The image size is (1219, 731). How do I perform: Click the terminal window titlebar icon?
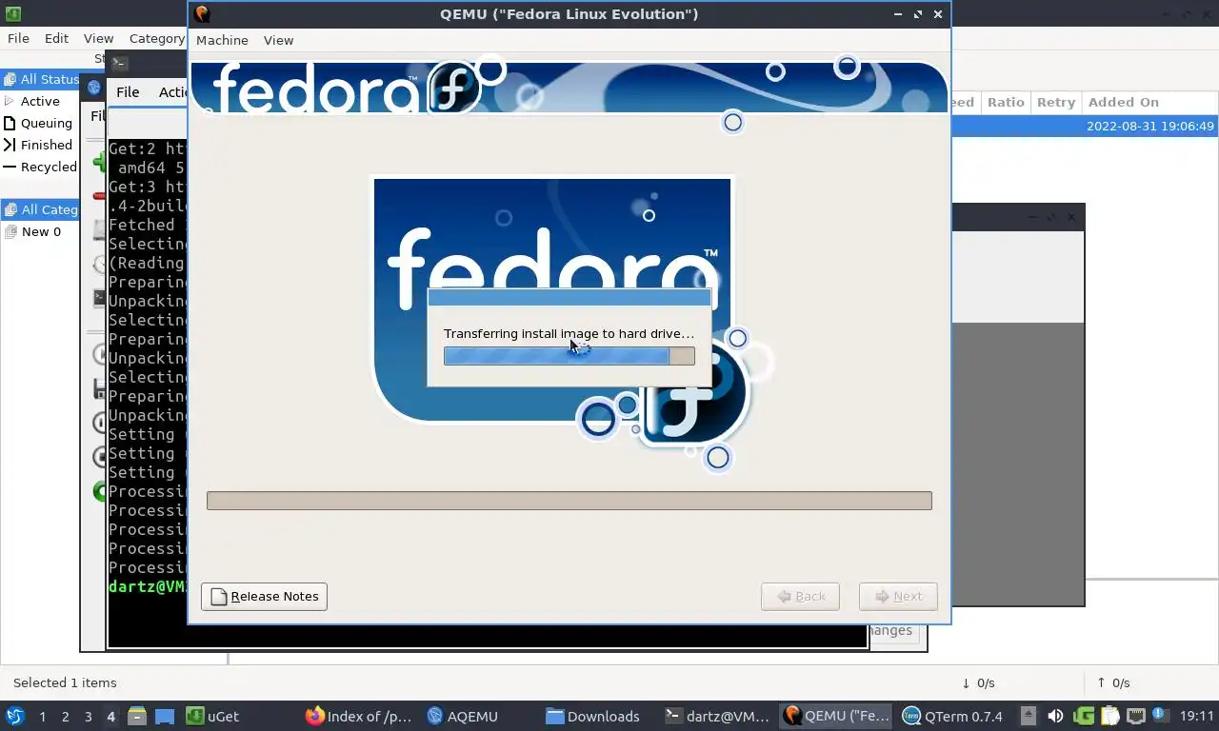(x=119, y=63)
